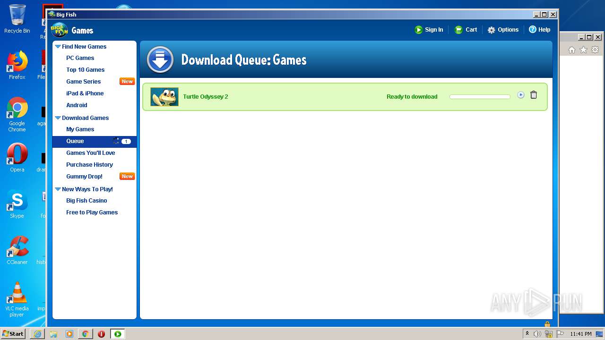
Task: Click the Turtle Odyssey 2 title
Action: [x=206, y=97]
